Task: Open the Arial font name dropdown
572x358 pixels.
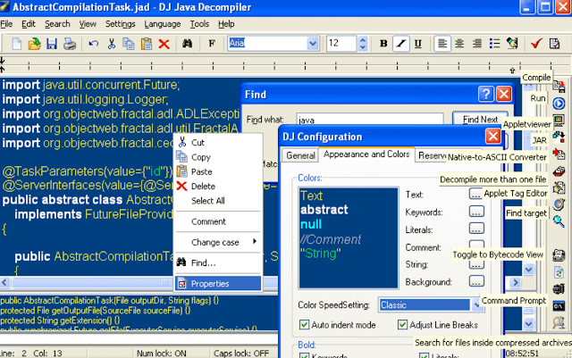Action: (313, 44)
